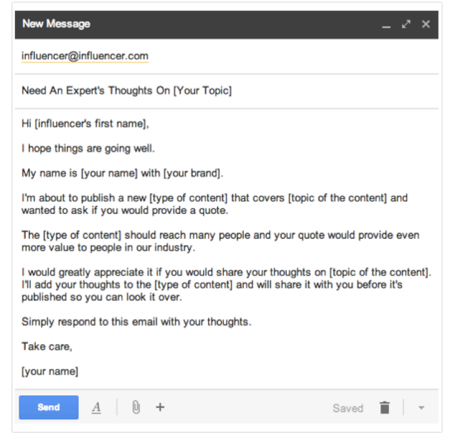Screen dimensions: 450x441
Task: Click the subject line "Need An Expert's Thoughts"
Action: click(x=126, y=91)
